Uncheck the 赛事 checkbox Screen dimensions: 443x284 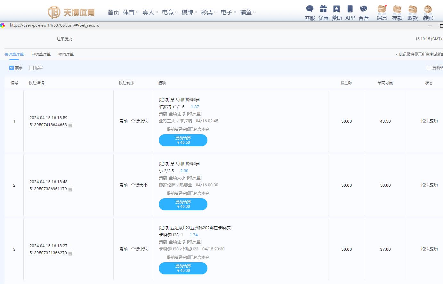pos(12,68)
